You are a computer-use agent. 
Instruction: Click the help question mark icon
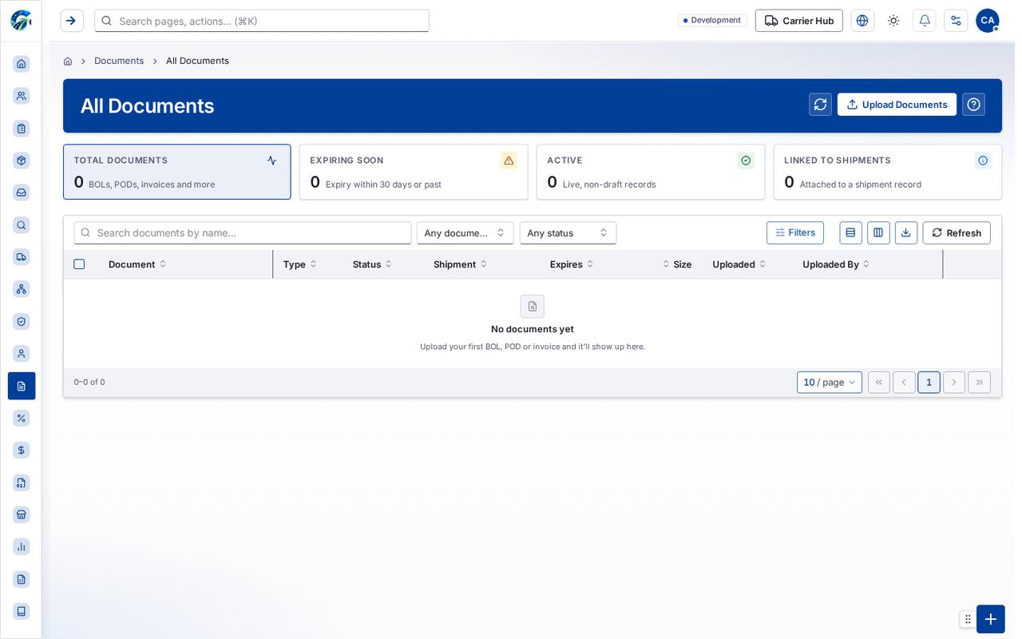(x=973, y=105)
